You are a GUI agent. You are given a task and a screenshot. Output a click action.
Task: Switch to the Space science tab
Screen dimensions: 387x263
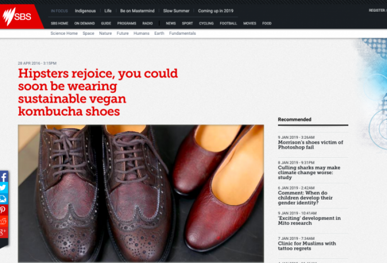pyautogui.click(x=88, y=33)
